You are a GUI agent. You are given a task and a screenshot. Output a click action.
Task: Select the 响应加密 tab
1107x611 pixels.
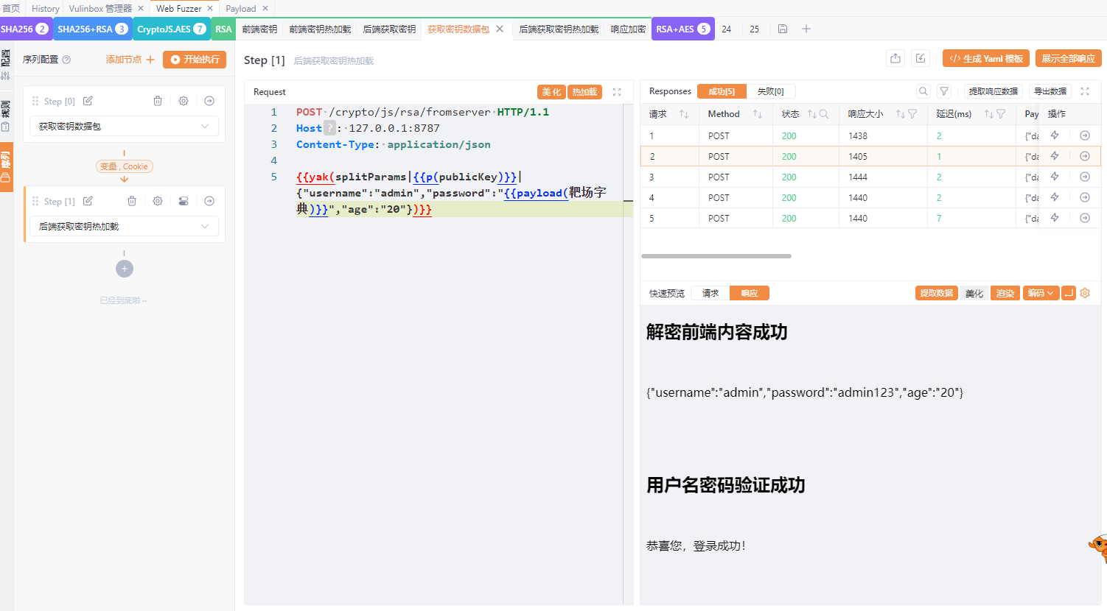click(x=628, y=29)
